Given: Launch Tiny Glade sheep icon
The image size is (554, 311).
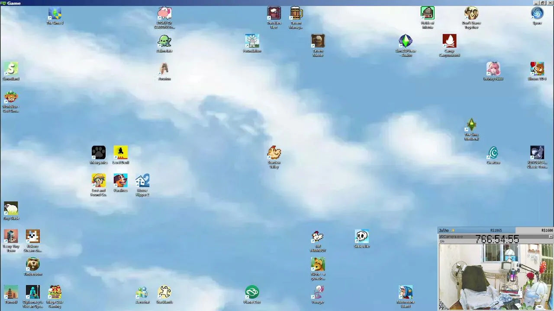Looking at the screenshot, I should point(11,209).
